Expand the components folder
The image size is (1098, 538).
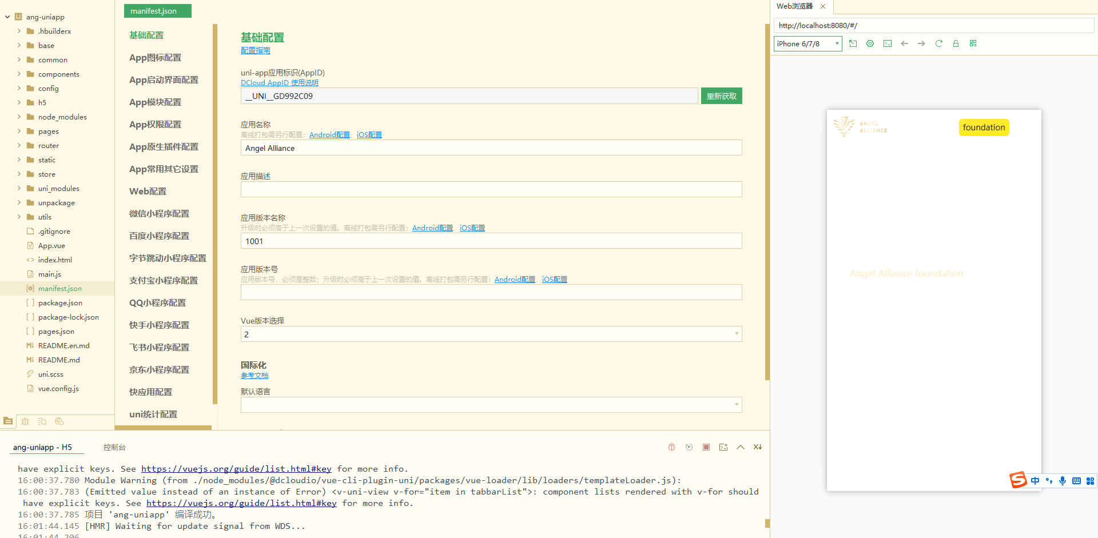19,74
